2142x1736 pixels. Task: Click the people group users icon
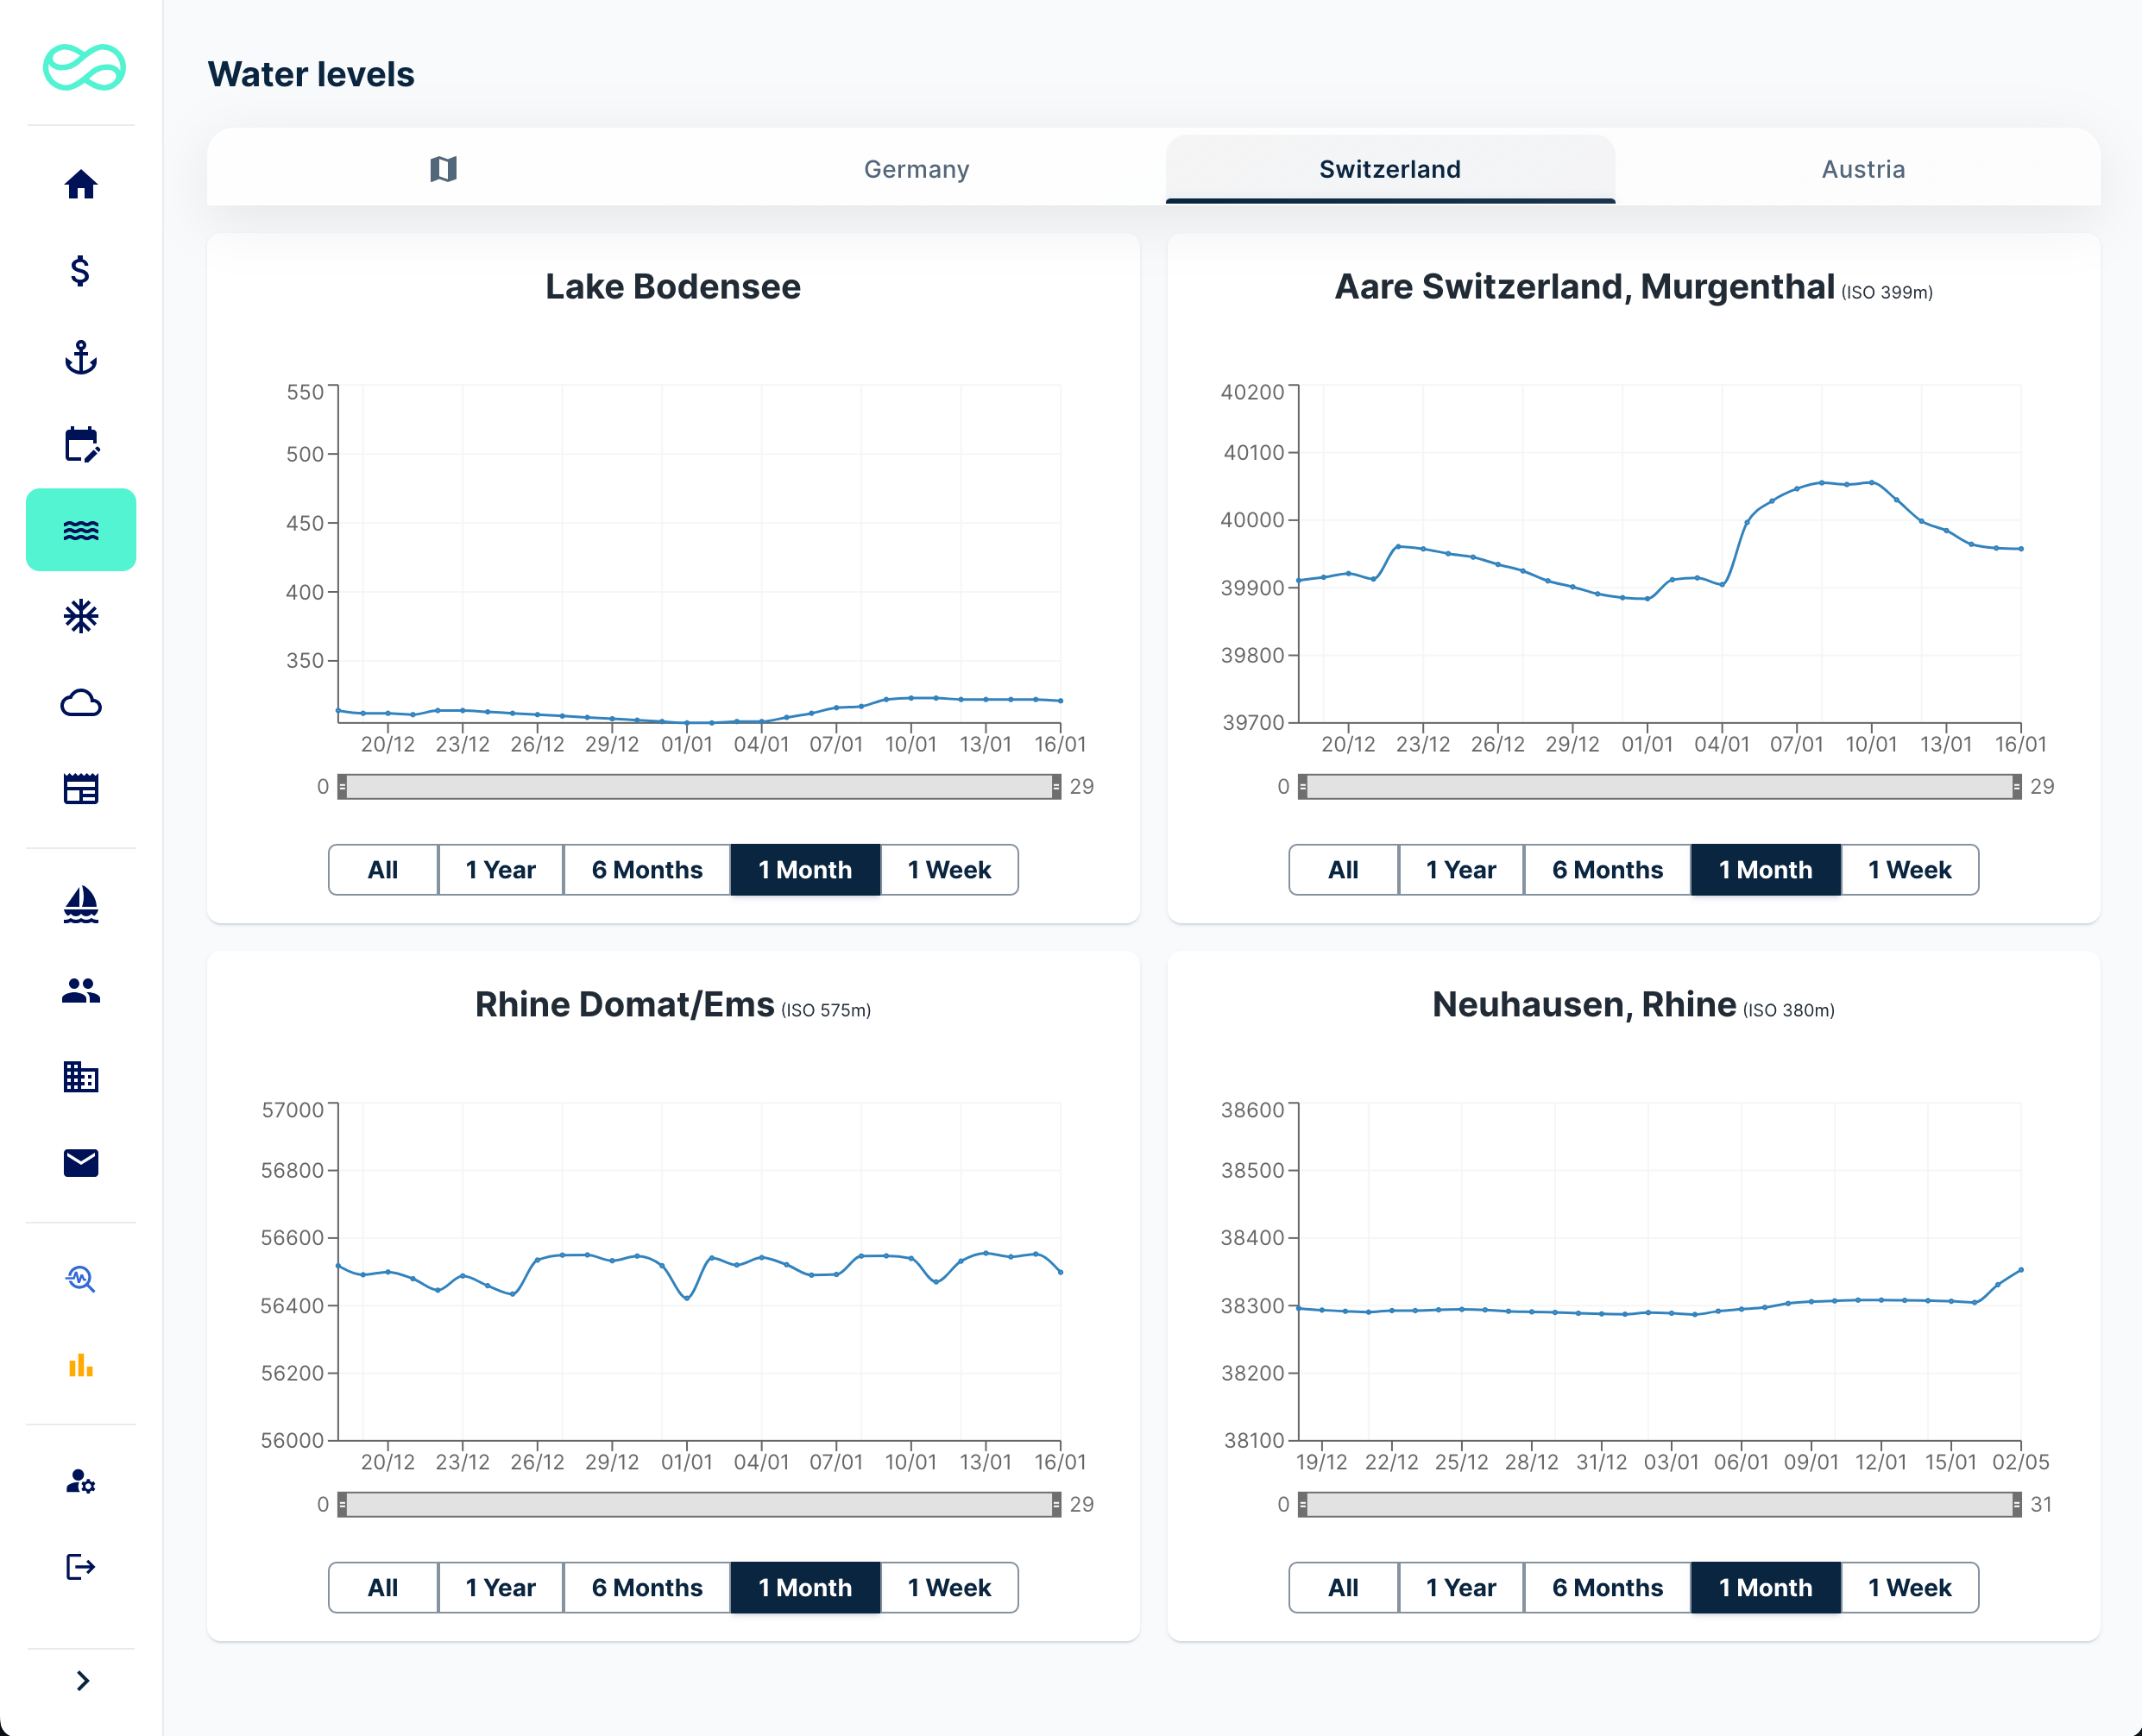point(81,990)
